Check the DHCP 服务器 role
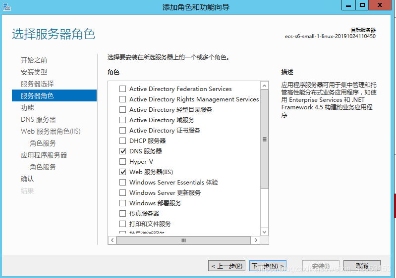The image size is (396, 278). click(122, 141)
